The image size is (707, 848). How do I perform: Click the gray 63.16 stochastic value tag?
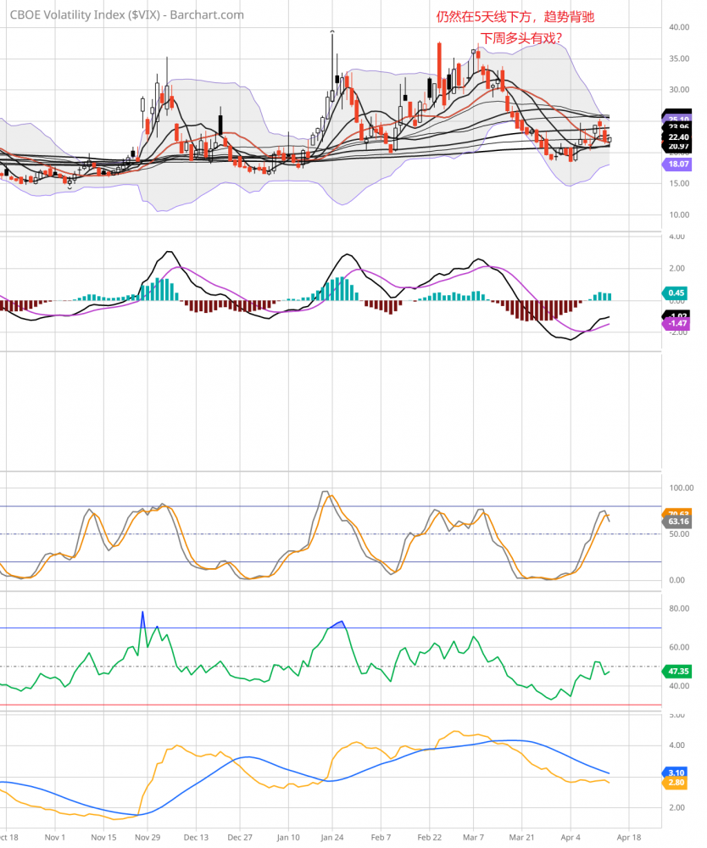pyautogui.click(x=676, y=522)
